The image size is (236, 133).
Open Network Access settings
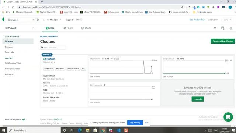pos(12,69)
